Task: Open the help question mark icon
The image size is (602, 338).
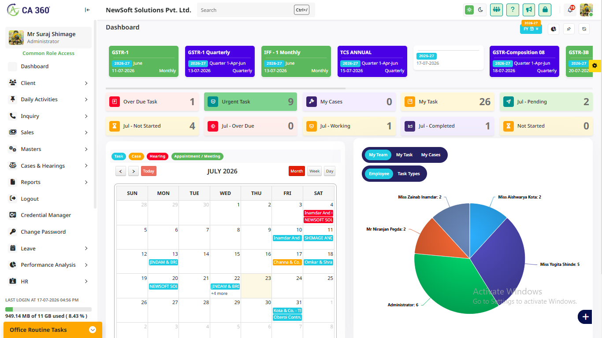Action: pyautogui.click(x=513, y=10)
